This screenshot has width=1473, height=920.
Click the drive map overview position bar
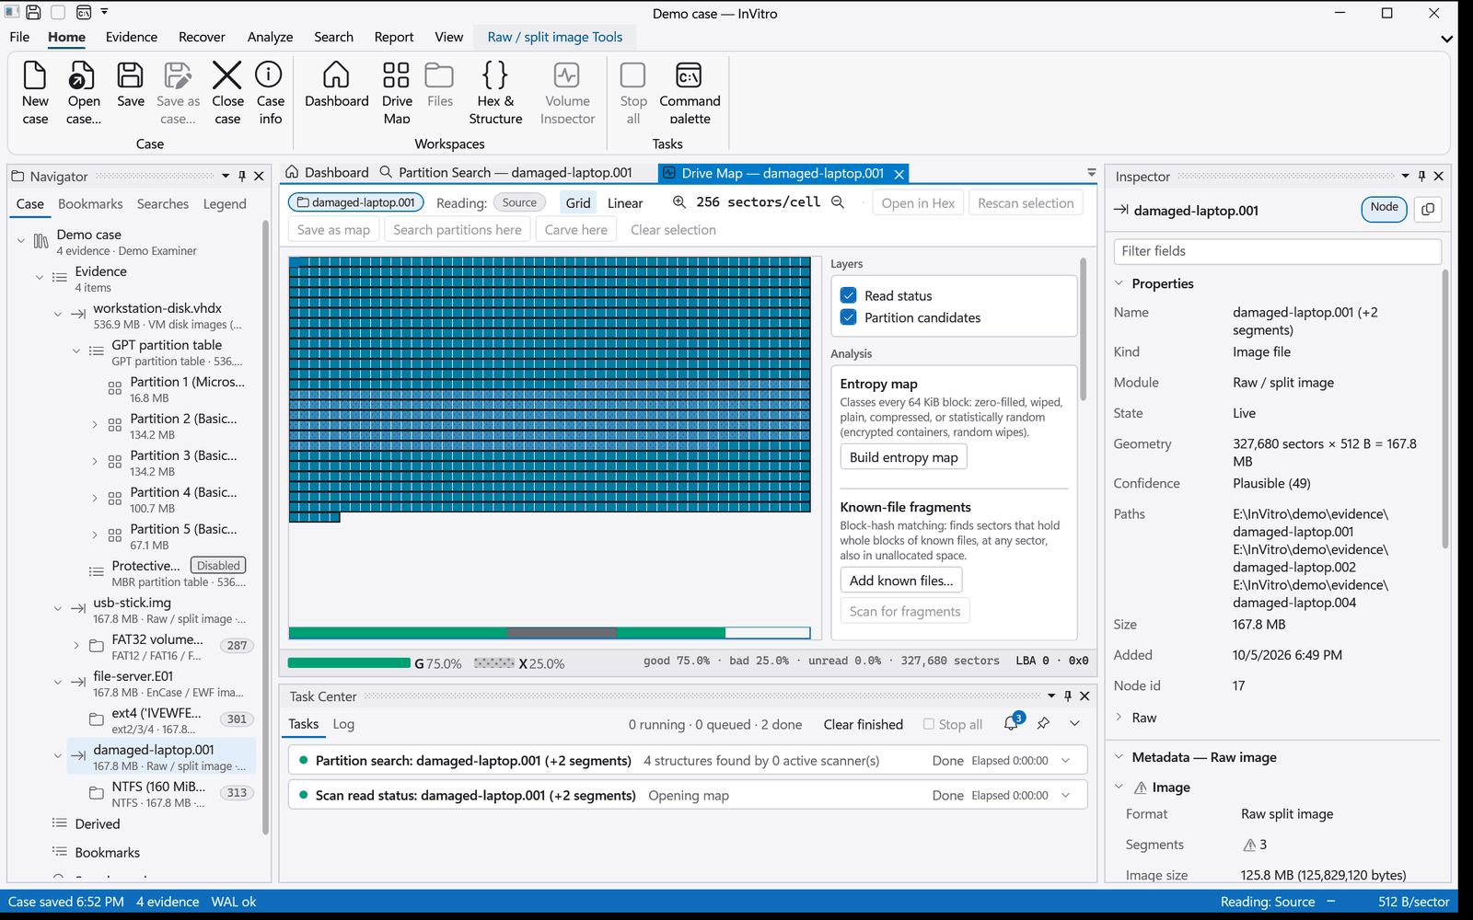549,633
